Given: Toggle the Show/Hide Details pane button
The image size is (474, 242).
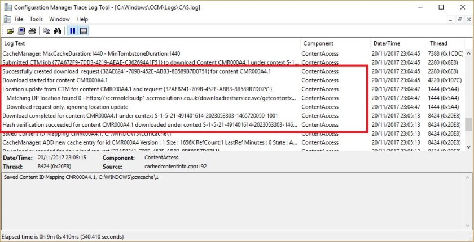Looking at the screenshot, I should click(83, 31).
